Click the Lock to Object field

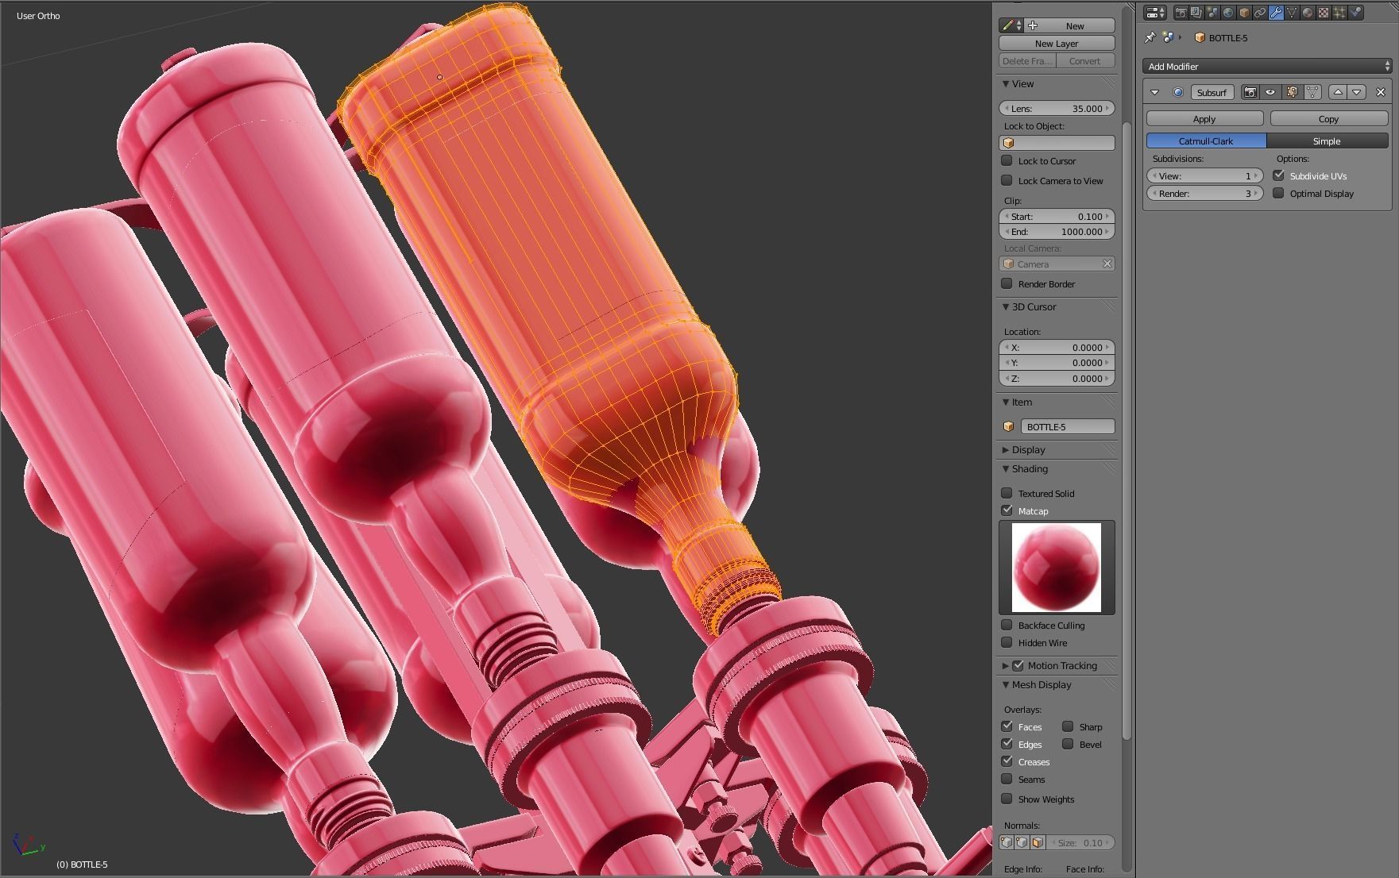(x=1057, y=143)
